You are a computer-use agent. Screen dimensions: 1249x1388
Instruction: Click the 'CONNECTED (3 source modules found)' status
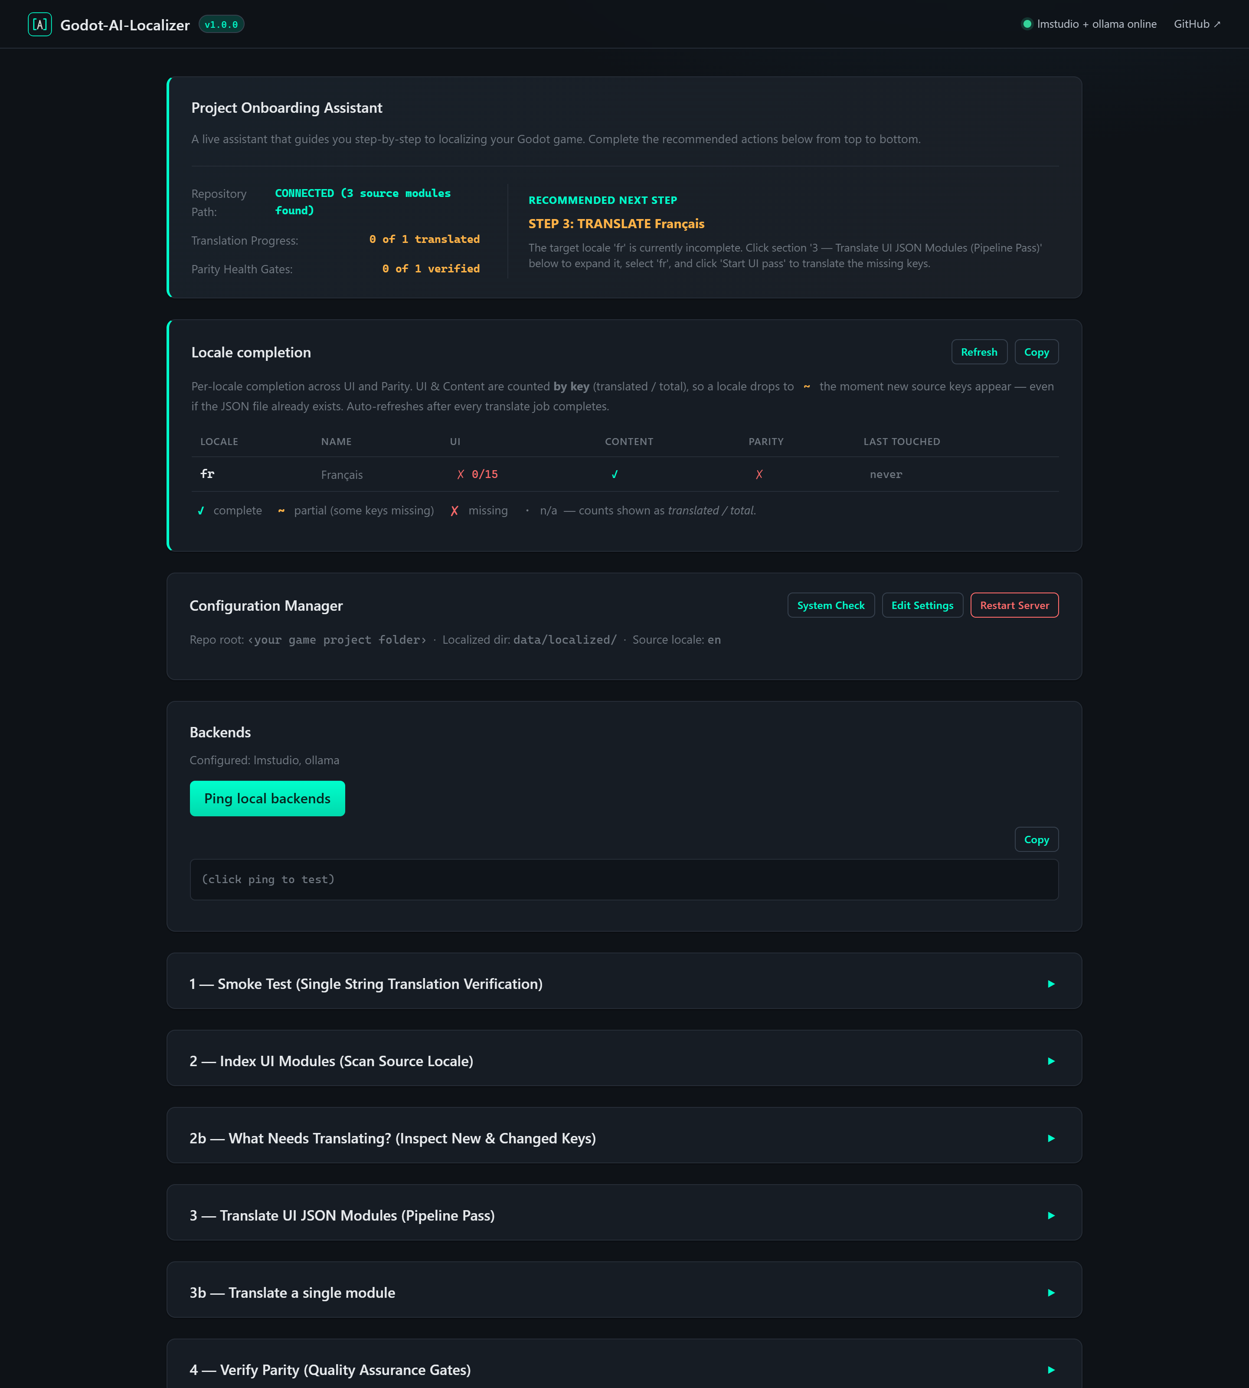(x=363, y=202)
